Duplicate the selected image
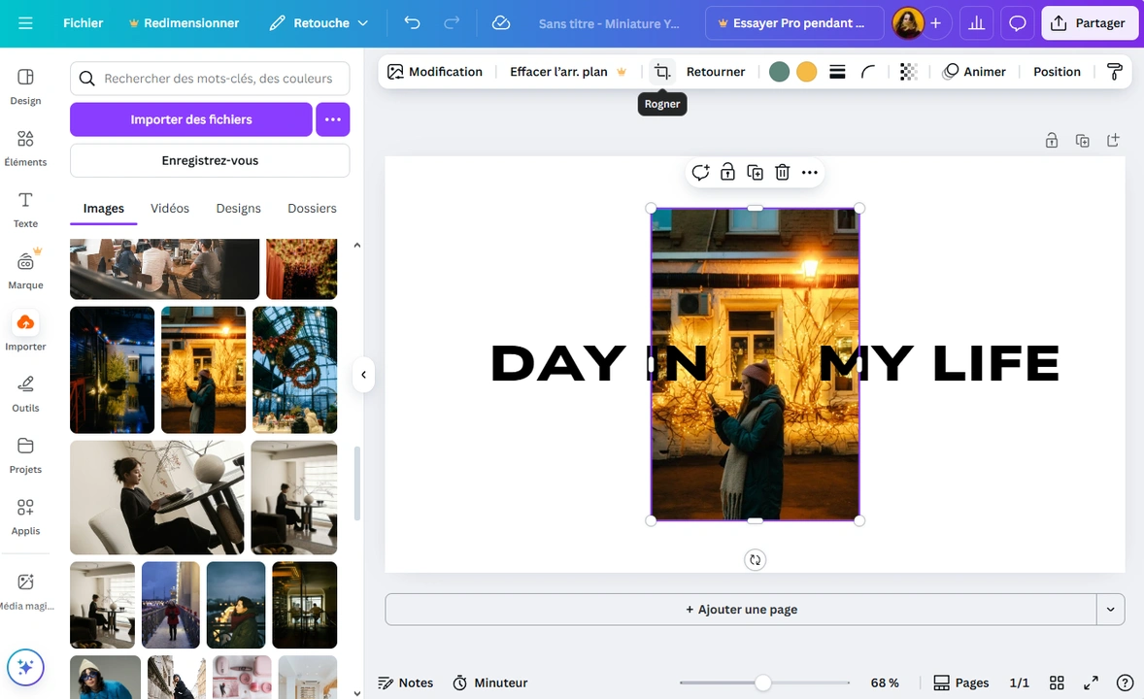Image resolution: width=1144 pixels, height=699 pixels. [755, 172]
